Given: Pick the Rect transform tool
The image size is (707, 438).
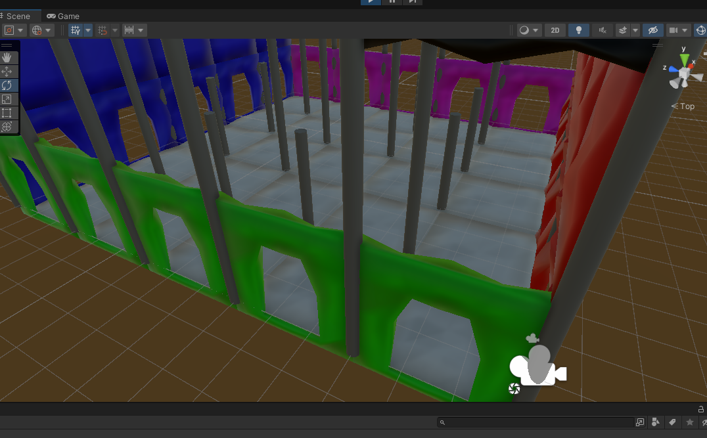Looking at the screenshot, I should pos(7,113).
